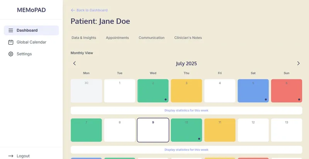Select the yellow July 11 day cell
Image resolution: width=309 pixels, height=159 pixels.
point(220,130)
